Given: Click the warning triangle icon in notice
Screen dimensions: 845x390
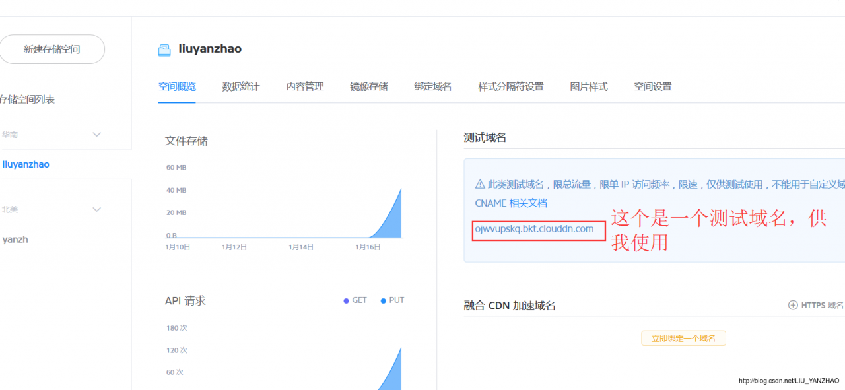Looking at the screenshot, I should [480, 185].
